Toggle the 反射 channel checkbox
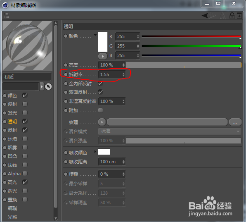246x222 pixels. coord(25,130)
